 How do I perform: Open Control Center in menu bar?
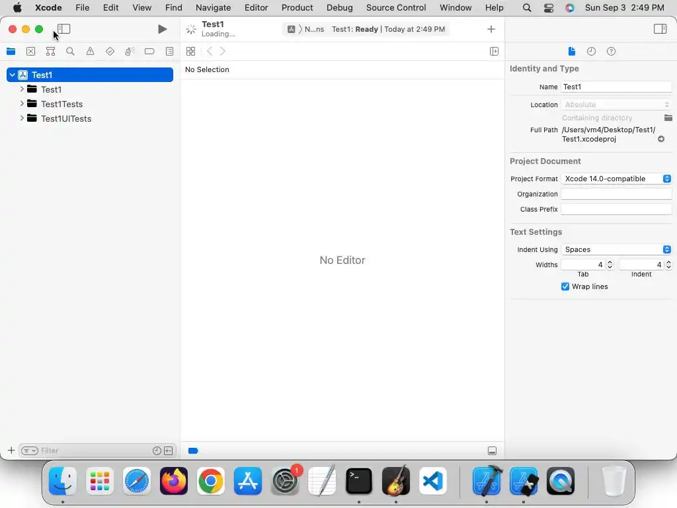click(549, 8)
